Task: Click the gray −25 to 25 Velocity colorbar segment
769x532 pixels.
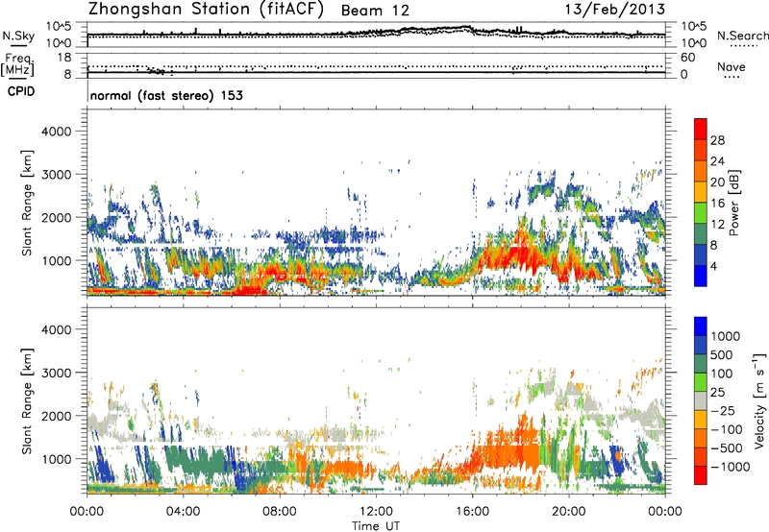Action: 701,401
